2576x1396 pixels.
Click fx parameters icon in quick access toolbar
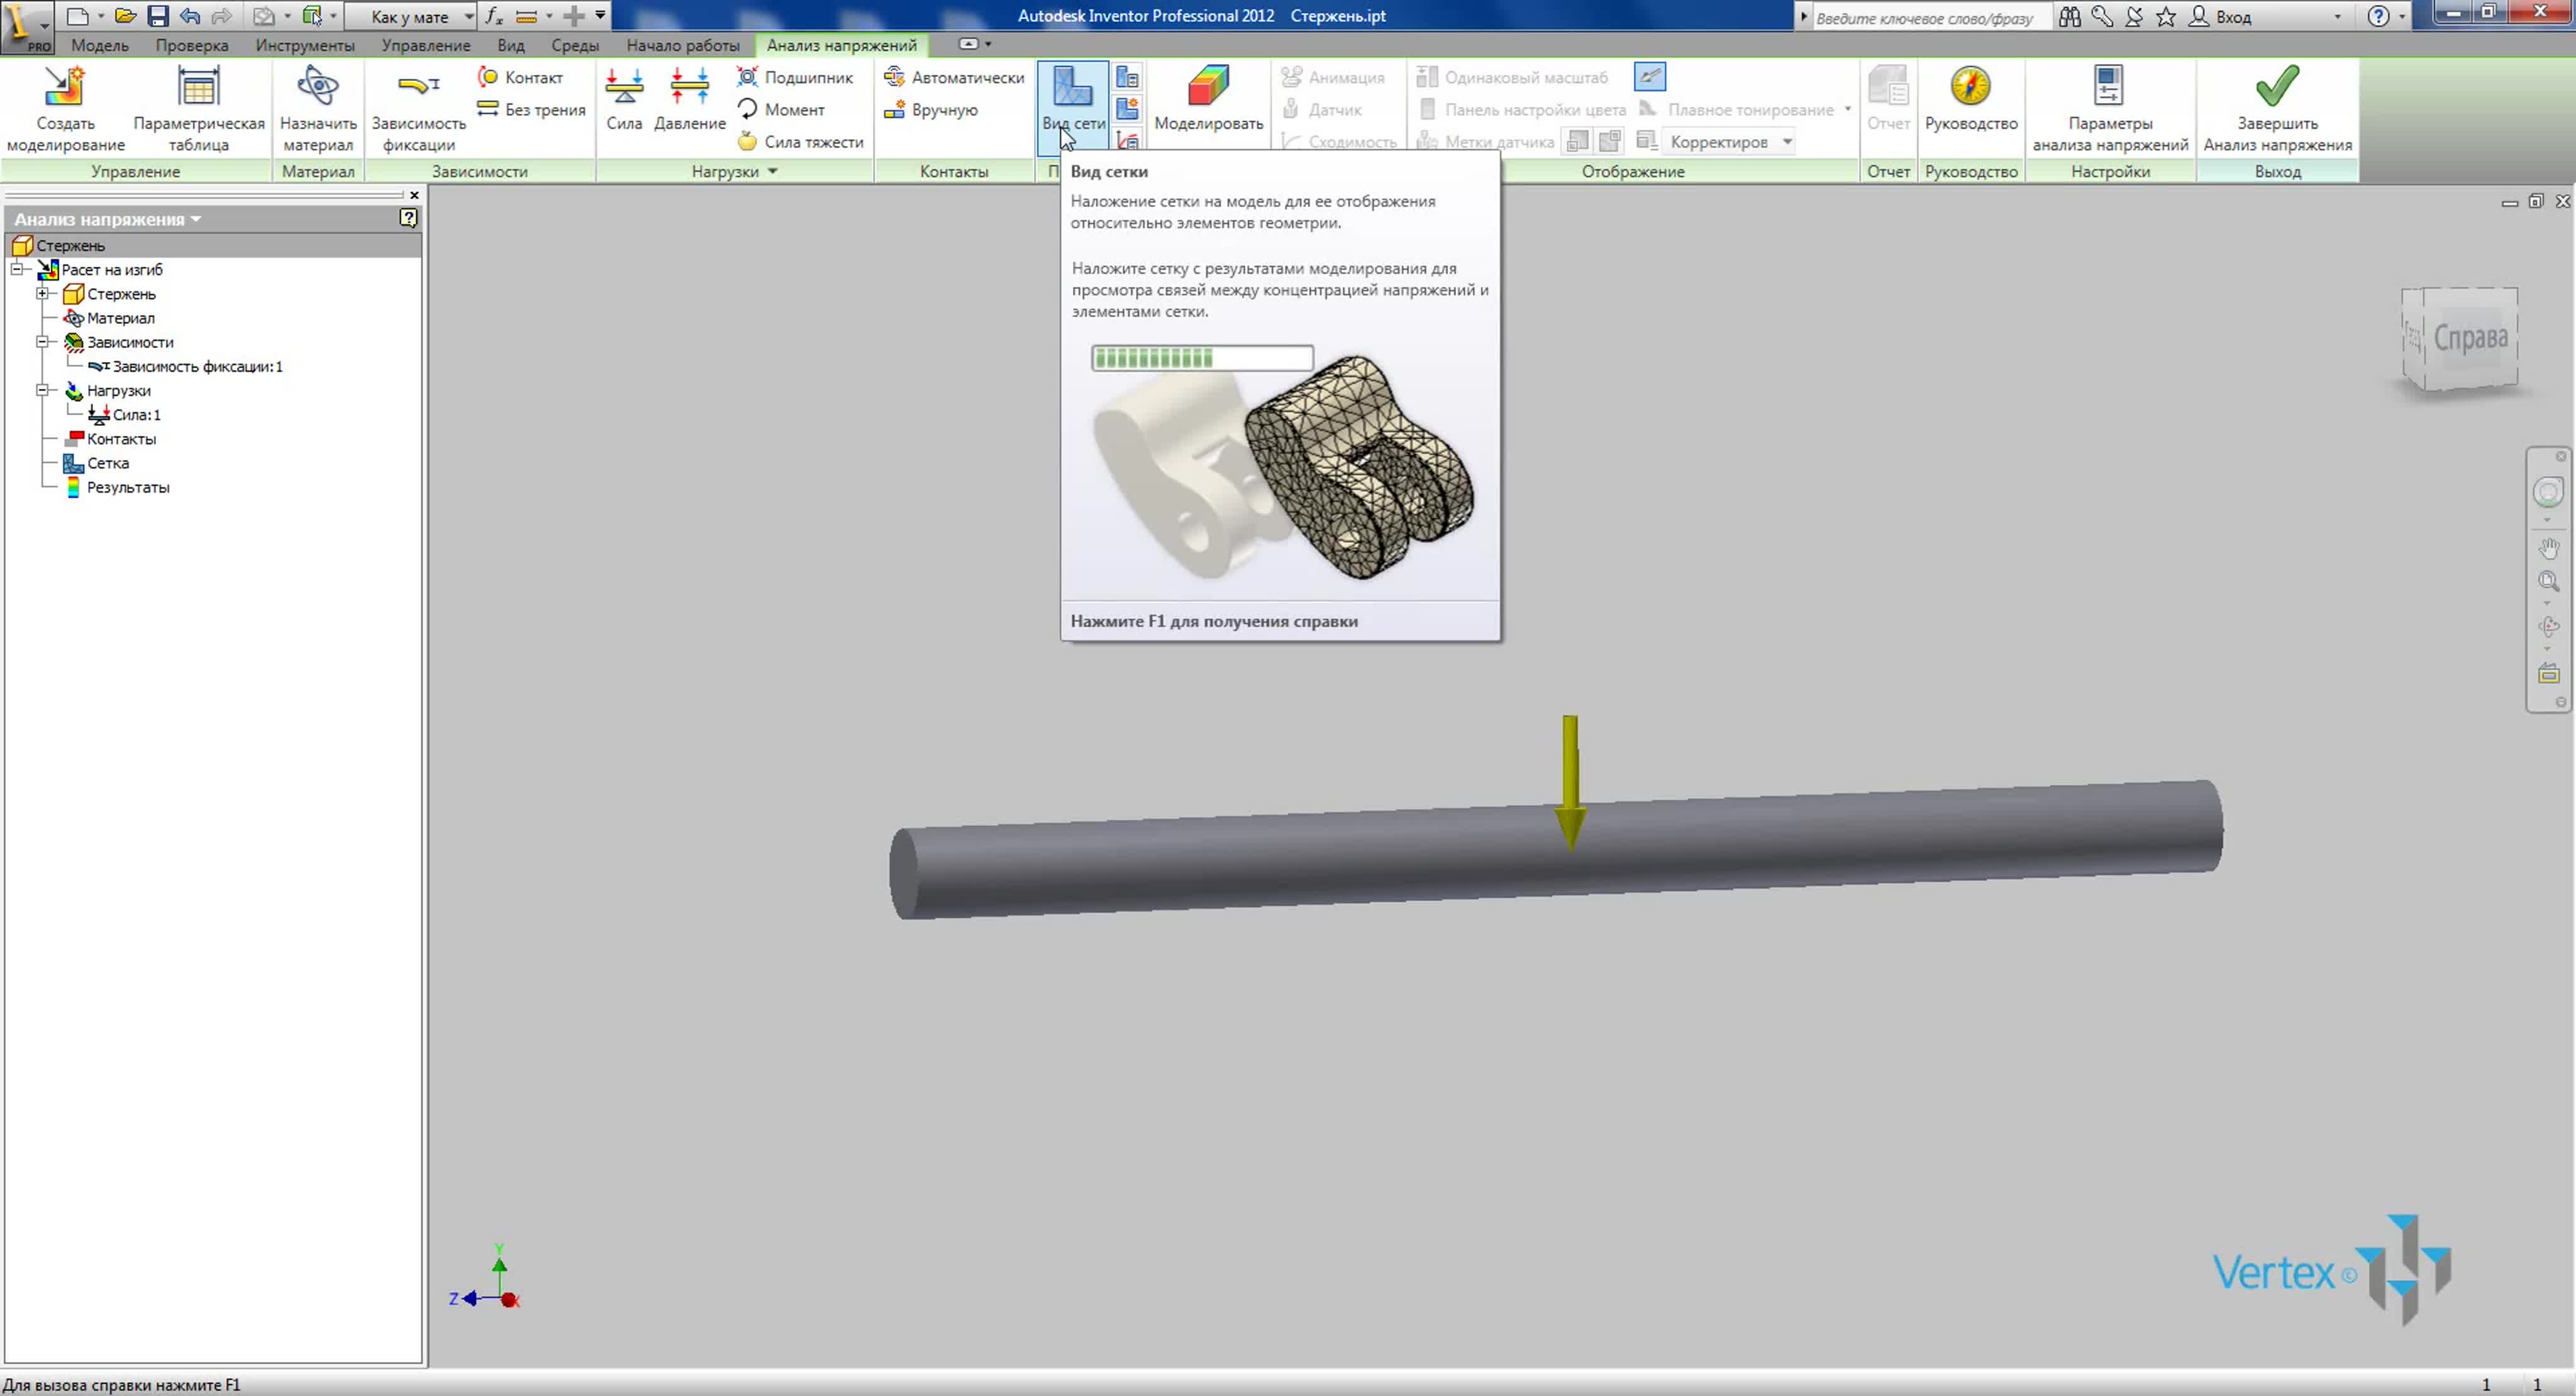(493, 16)
